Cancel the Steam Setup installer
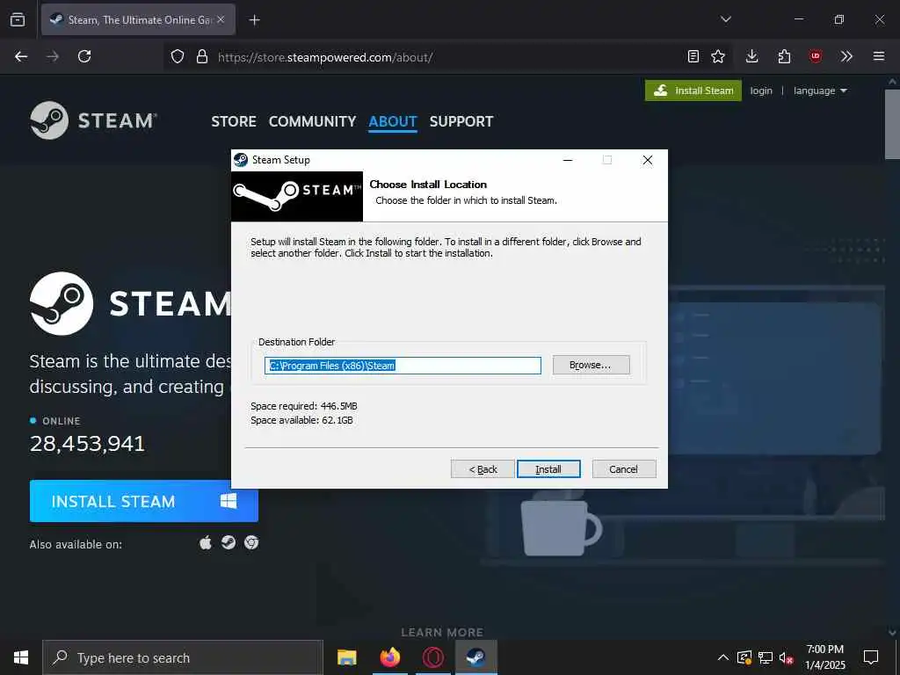900x675 pixels. (x=623, y=469)
